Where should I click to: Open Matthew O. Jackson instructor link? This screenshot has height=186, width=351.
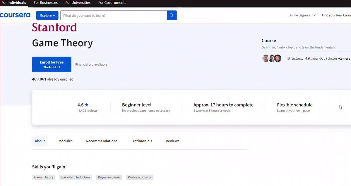(x=321, y=58)
